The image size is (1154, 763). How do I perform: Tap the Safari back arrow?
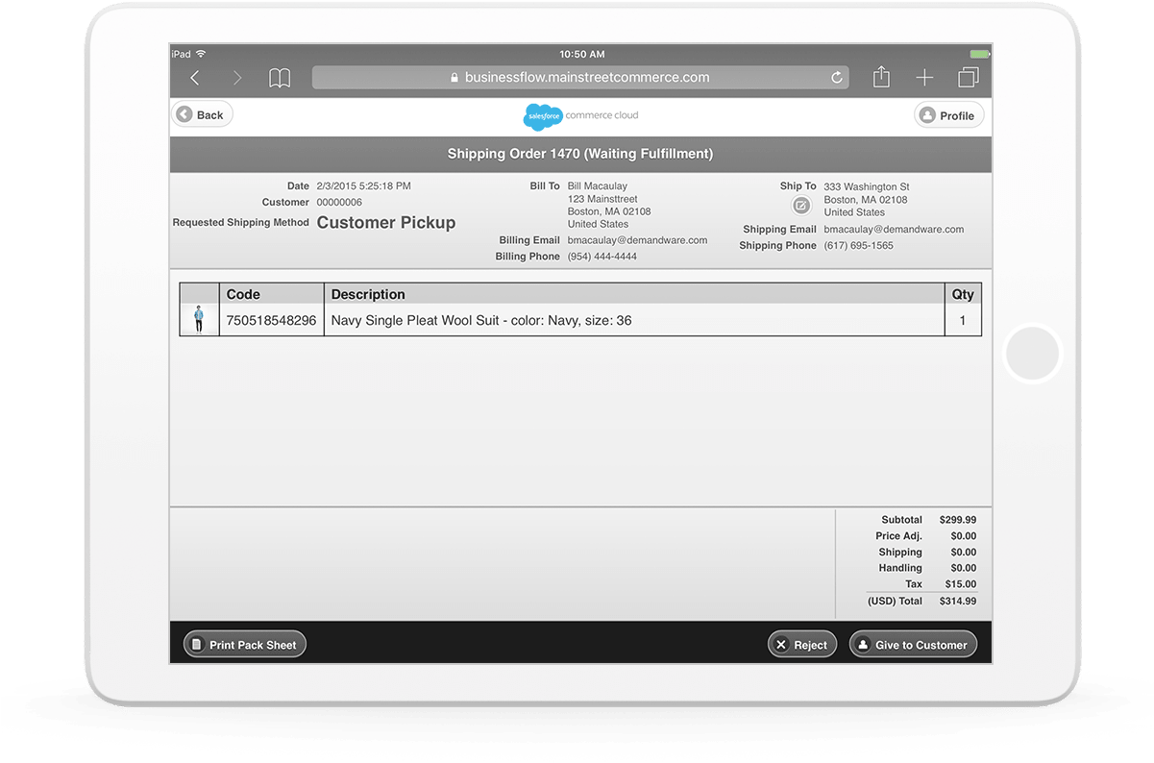tap(195, 78)
